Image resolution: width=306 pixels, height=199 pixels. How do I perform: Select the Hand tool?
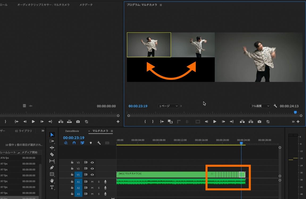tap(52, 181)
